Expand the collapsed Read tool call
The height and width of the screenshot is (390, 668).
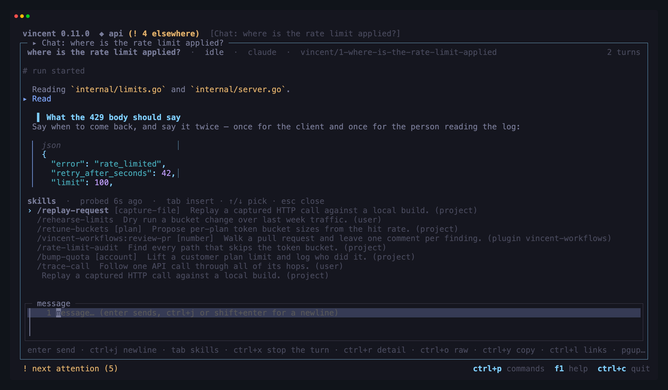[x=38, y=99]
